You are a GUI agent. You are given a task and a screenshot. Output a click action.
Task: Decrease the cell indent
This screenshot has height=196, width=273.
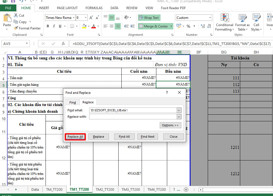tap(126, 26)
